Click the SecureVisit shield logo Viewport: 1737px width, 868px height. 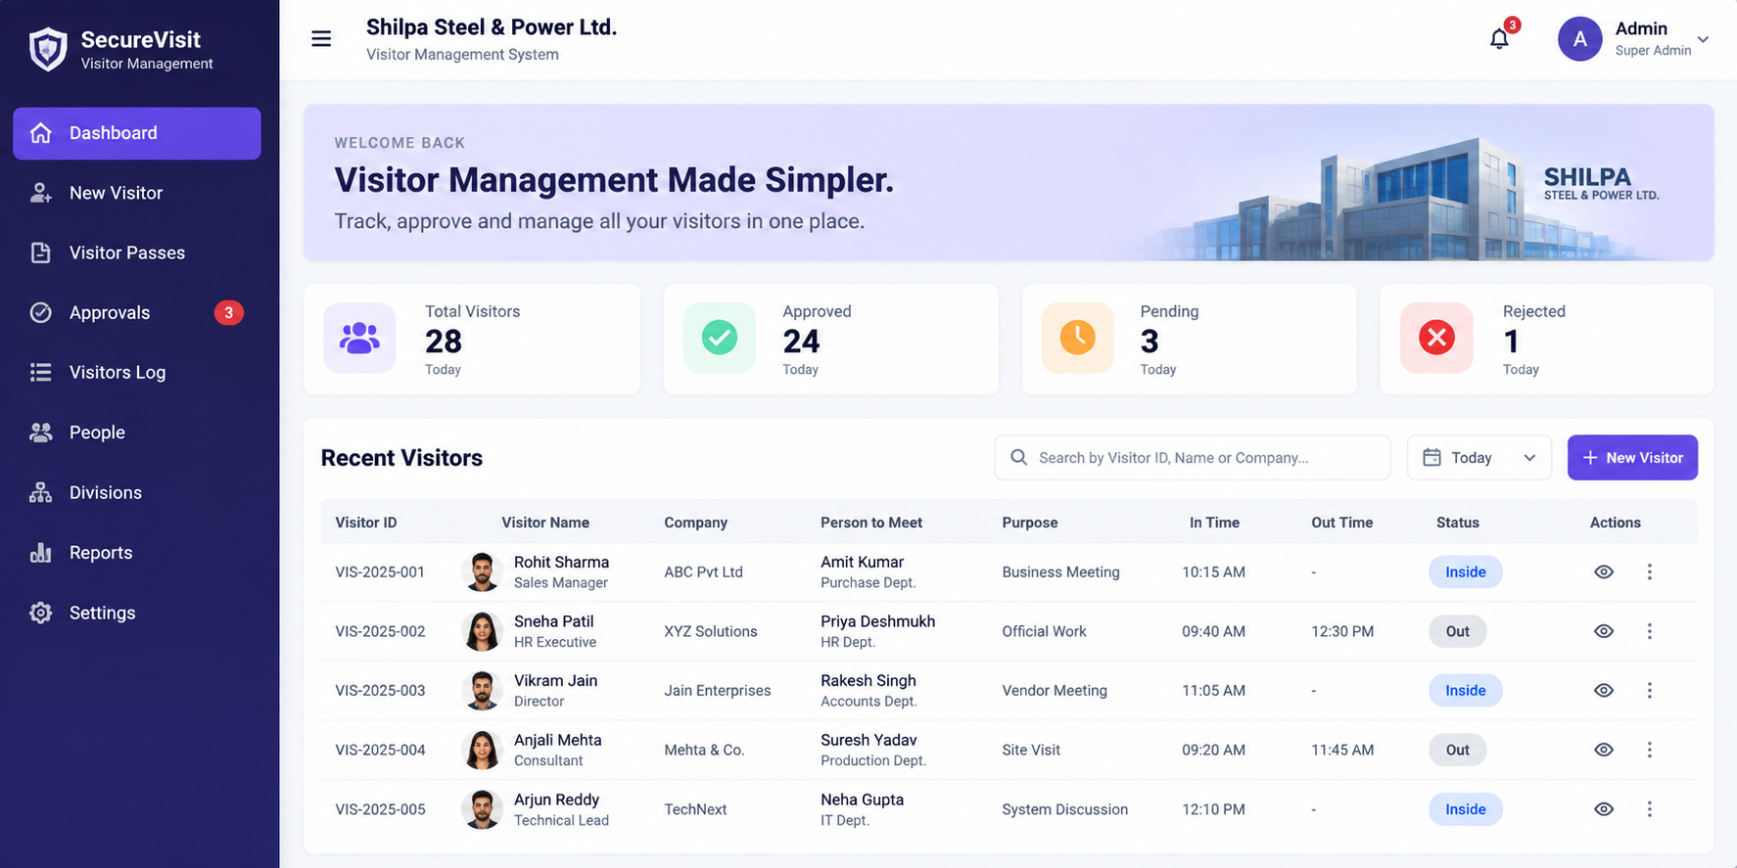[x=47, y=49]
